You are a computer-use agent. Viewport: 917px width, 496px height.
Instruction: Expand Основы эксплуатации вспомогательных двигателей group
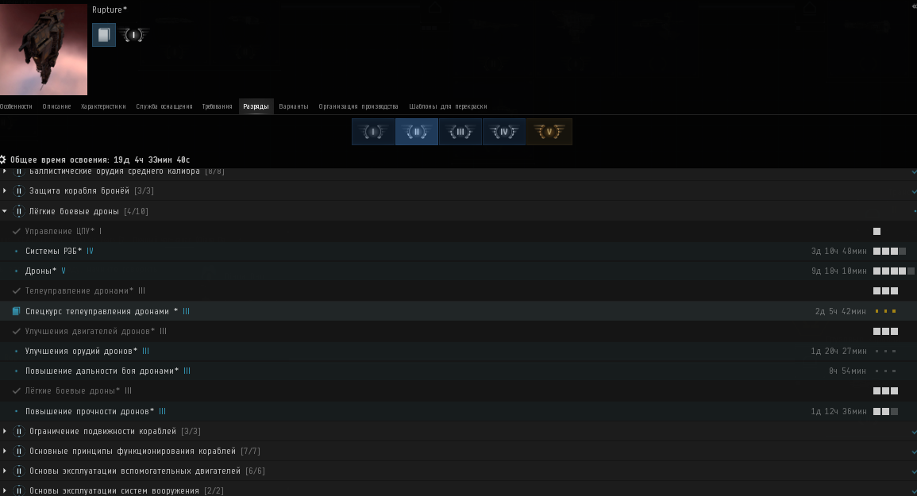(5, 471)
